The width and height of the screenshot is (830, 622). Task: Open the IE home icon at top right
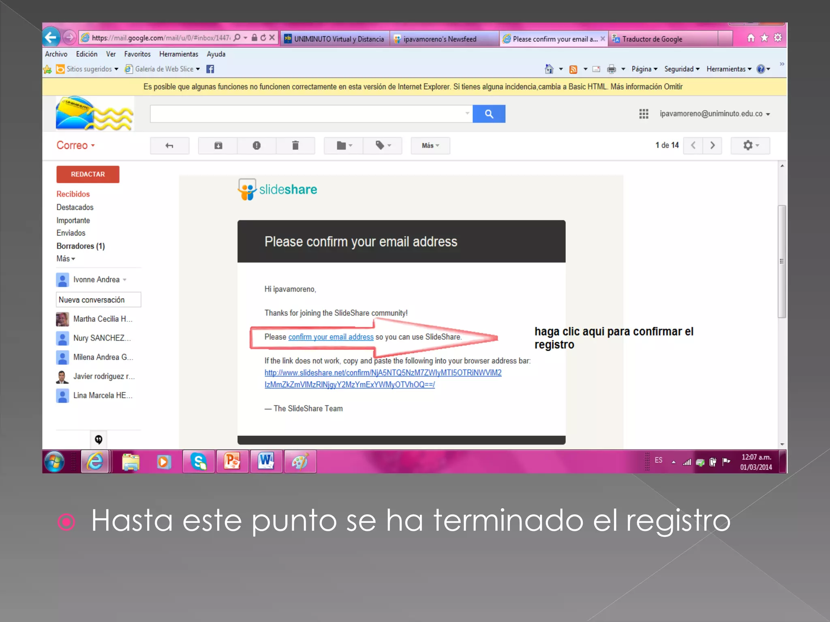(751, 38)
